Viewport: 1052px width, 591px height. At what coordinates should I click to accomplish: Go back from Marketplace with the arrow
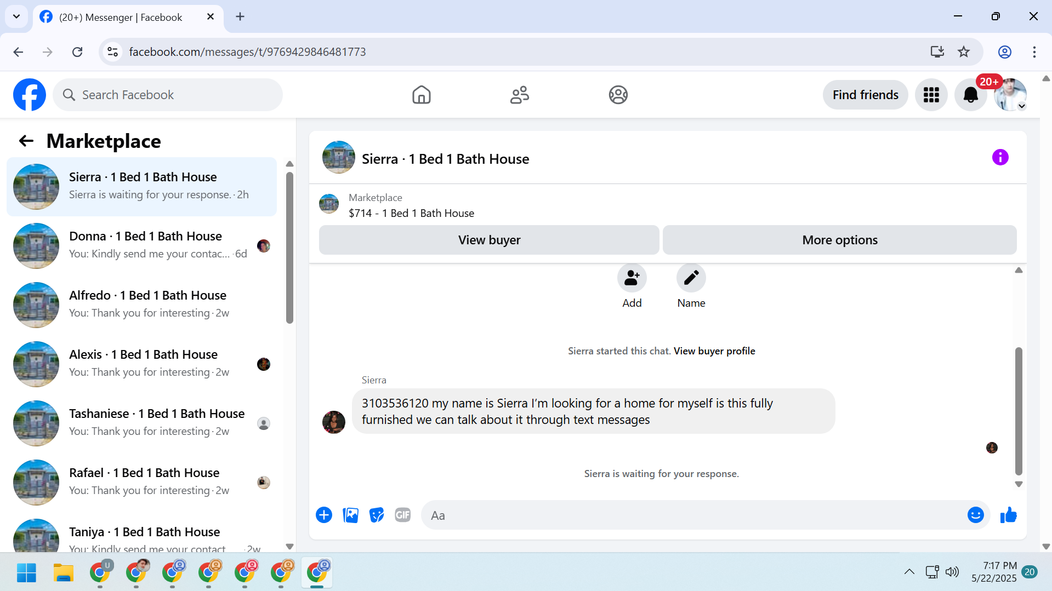(26, 141)
